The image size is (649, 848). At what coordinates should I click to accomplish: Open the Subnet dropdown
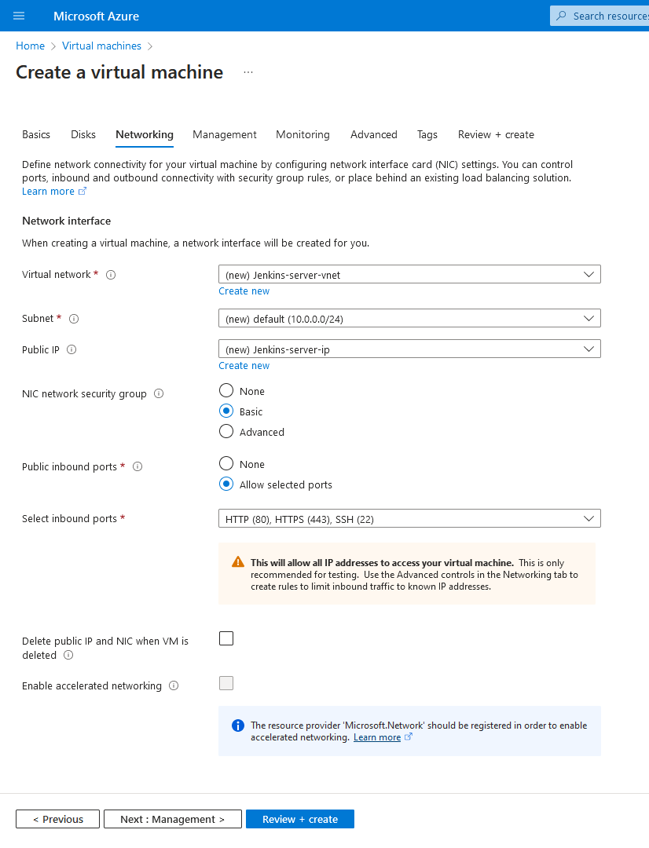[x=410, y=318]
